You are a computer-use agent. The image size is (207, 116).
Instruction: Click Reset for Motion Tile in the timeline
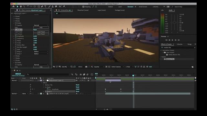(78, 85)
